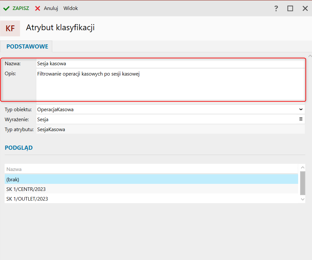Select the SK 1/OUTLET/2023 row
The width and height of the screenshot is (312, 260).
tap(151, 199)
